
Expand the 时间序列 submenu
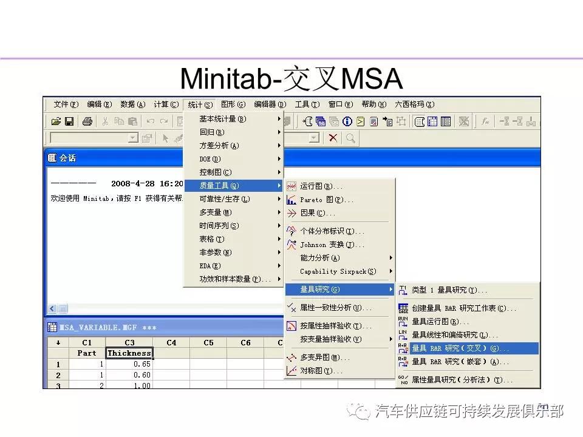tap(233, 226)
